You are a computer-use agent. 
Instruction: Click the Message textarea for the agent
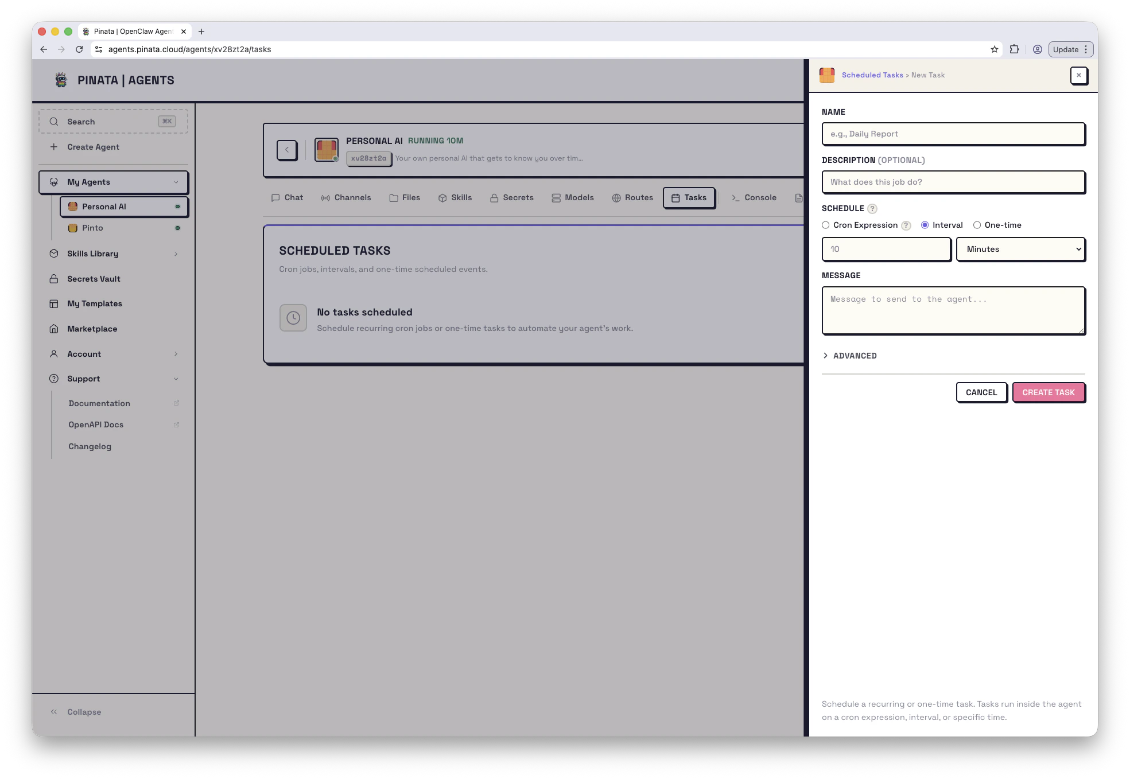coord(953,310)
